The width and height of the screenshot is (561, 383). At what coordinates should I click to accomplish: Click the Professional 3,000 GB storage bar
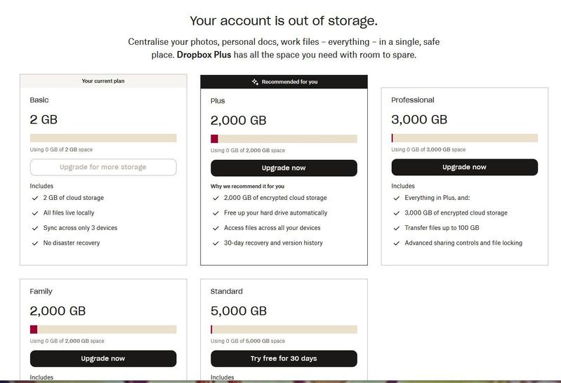[x=464, y=138]
